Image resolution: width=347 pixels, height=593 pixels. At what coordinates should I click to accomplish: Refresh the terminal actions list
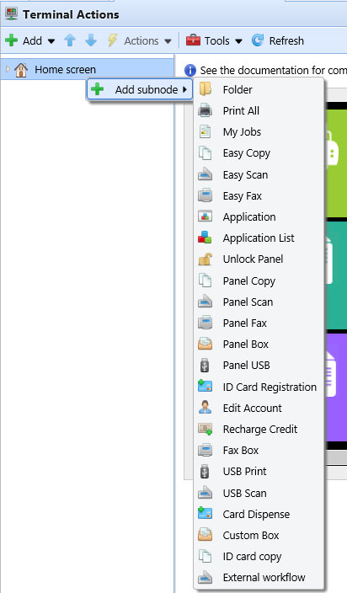(278, 40)
